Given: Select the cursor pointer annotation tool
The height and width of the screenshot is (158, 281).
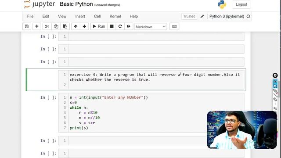Looking at the screenshot, I should point(275,86).
